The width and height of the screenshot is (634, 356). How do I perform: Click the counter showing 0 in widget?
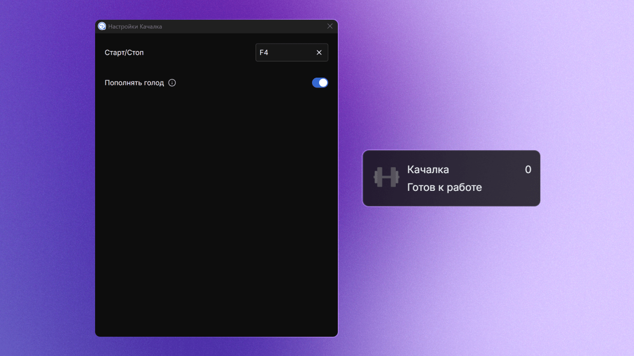tap(528, 170)
